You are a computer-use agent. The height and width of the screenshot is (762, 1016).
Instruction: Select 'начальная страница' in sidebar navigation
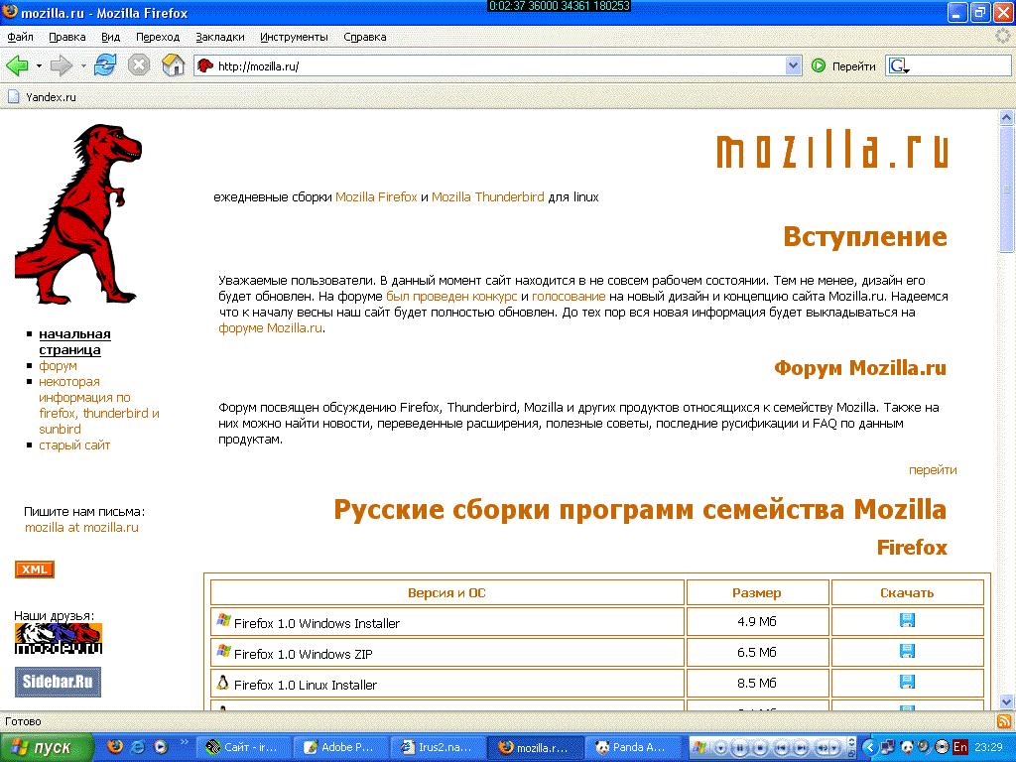point(74,342)
